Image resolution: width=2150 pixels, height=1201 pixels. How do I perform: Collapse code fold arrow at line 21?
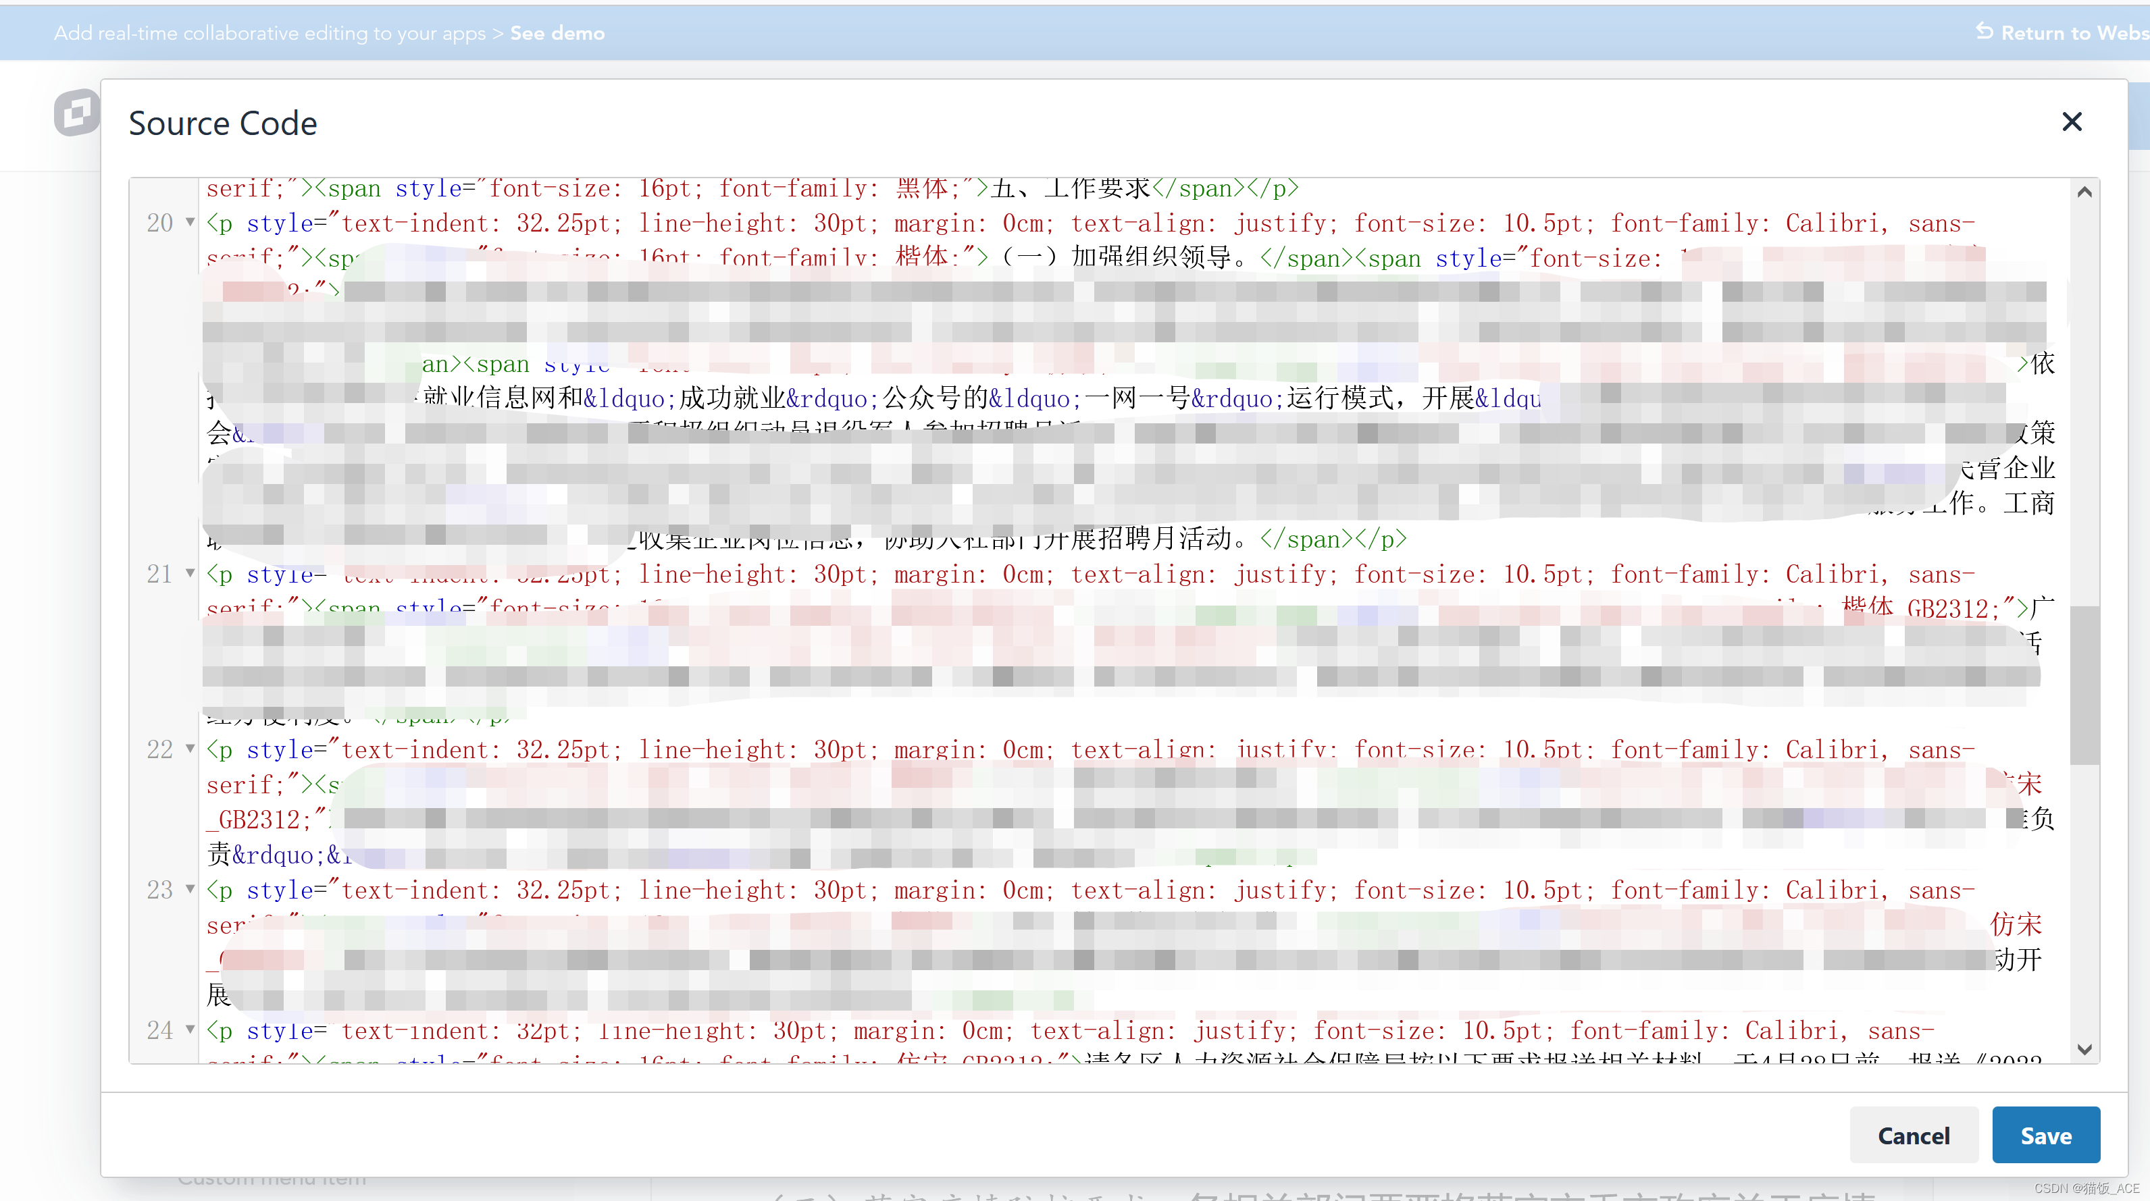[190, 573]
